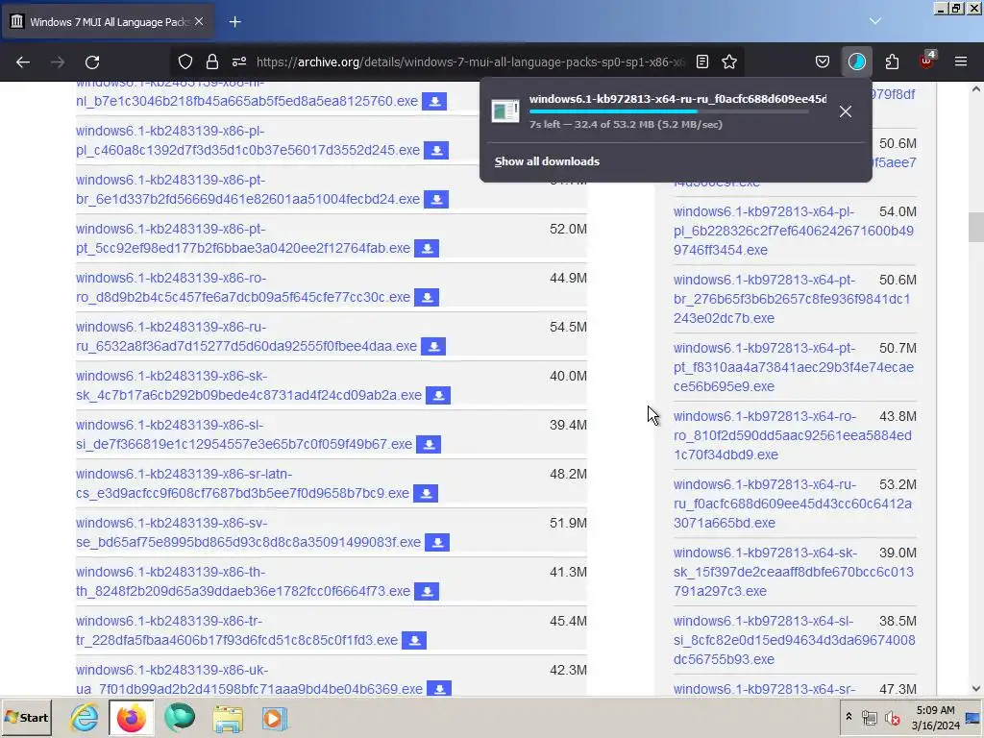Open the muted volume tray icon

click(x=891, y=718)
